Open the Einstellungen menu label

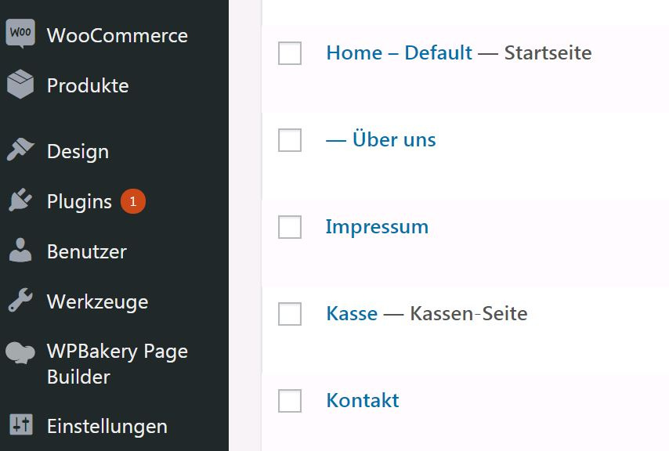[x=107, y=427]
